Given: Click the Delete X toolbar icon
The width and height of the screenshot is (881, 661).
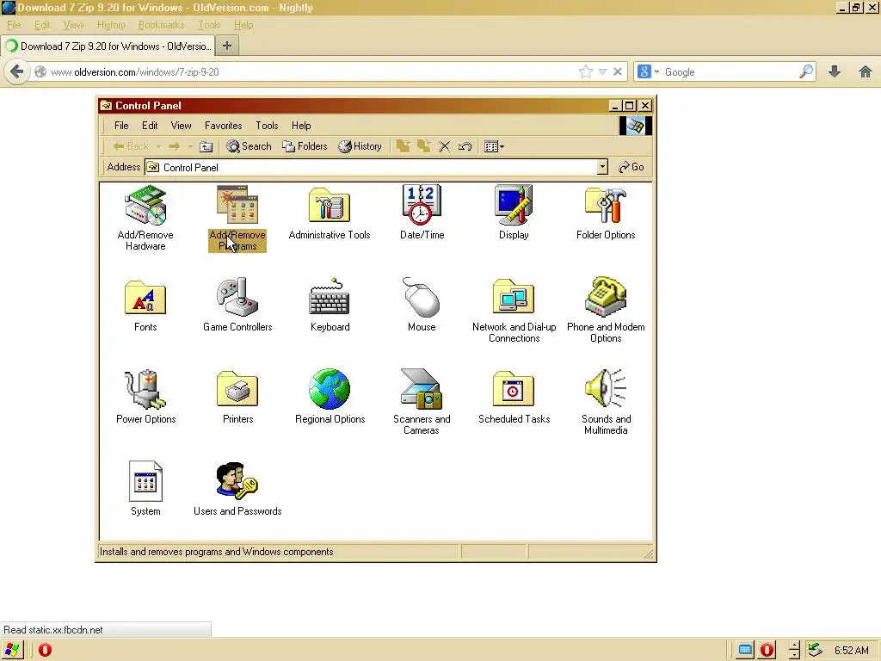Looking at the screenshot, I should tap(445, 146).
